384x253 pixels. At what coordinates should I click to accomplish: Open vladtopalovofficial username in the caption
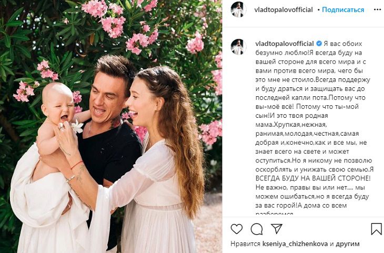pos(285,44)
